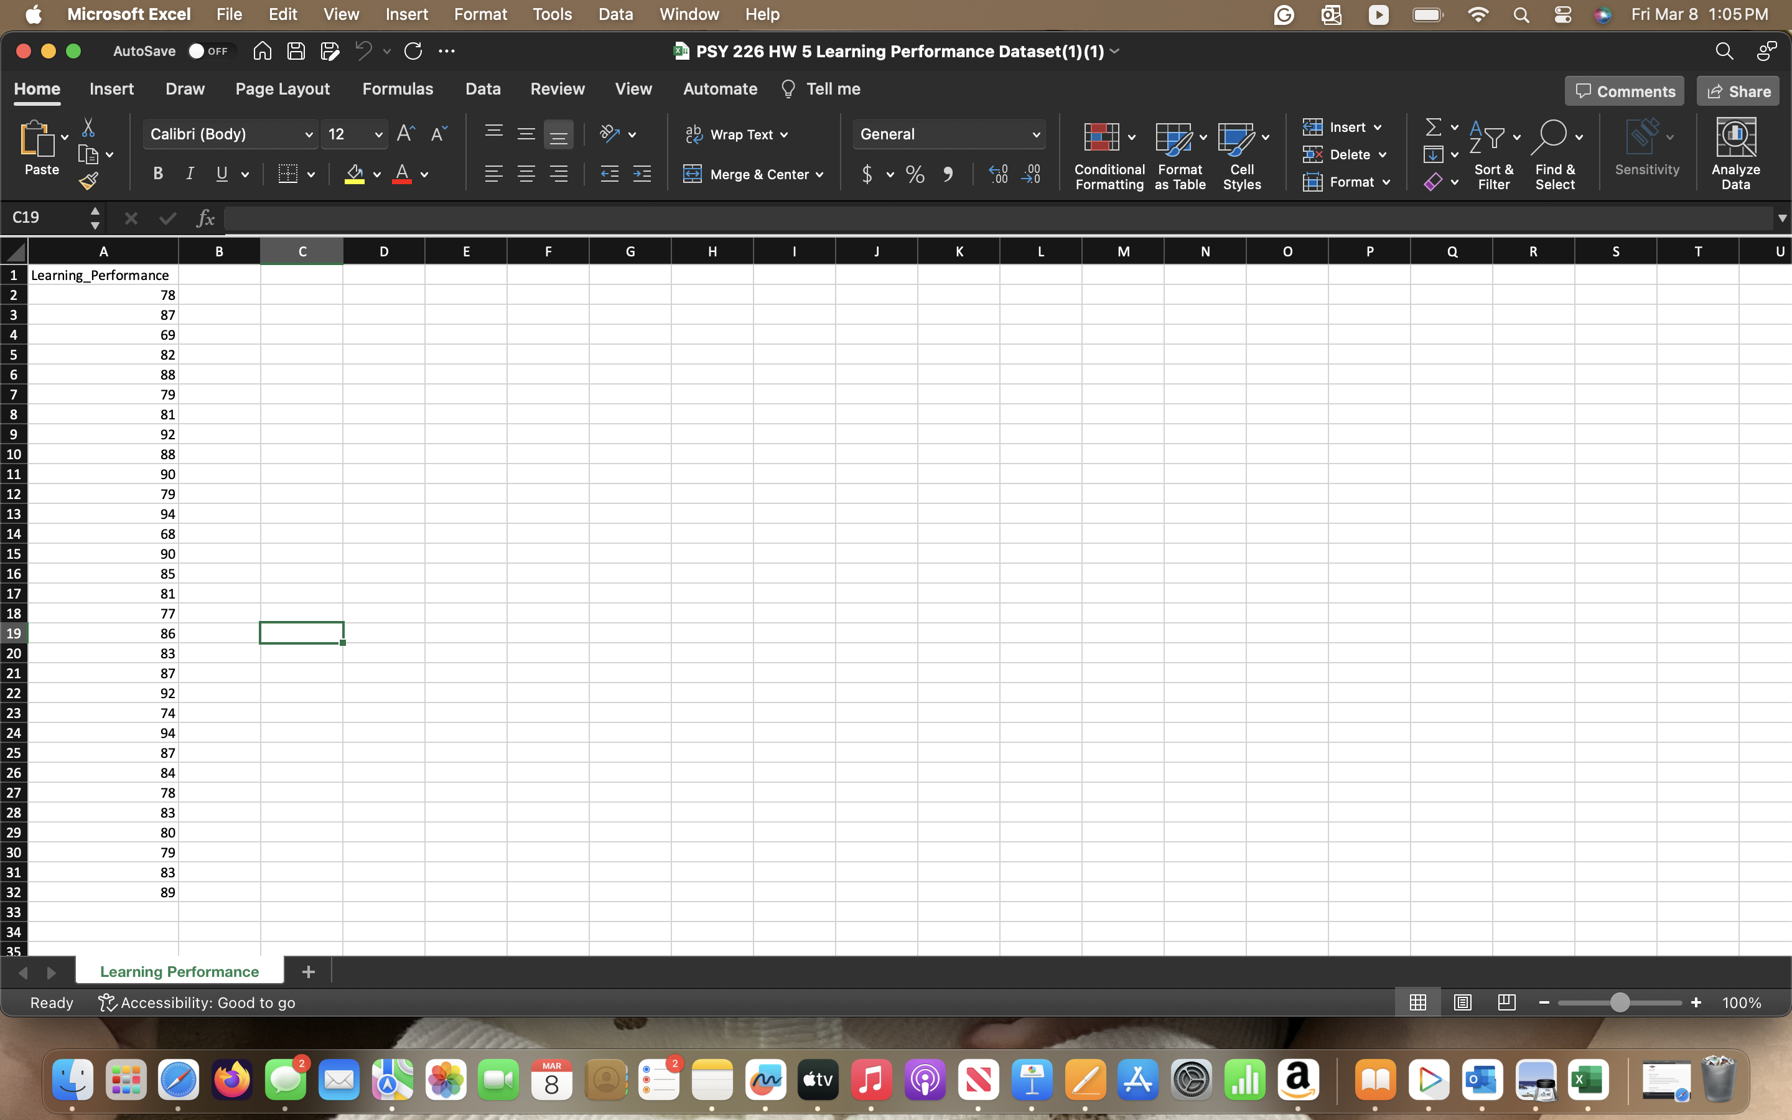Apply percent number format
Screen dimensions: 1792x1120
coord(915,174)
